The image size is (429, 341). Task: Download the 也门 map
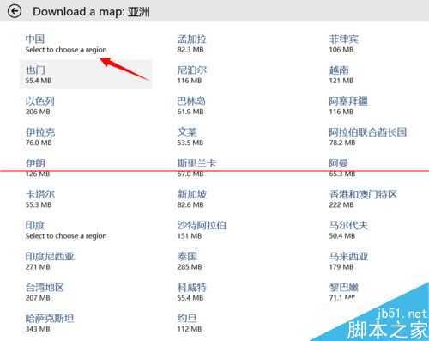tap(86, 75)
